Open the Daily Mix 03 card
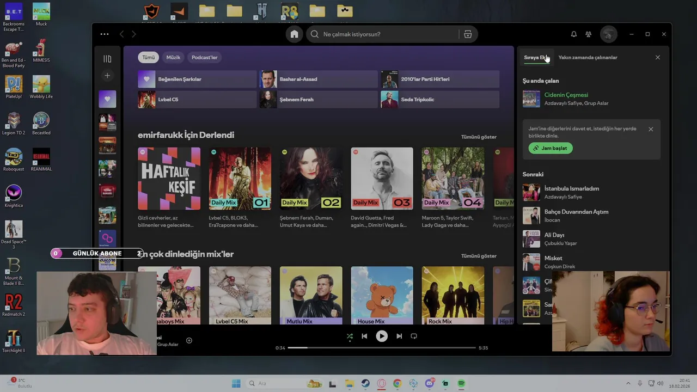The image size is (697, 392). (x=382, y=187)
